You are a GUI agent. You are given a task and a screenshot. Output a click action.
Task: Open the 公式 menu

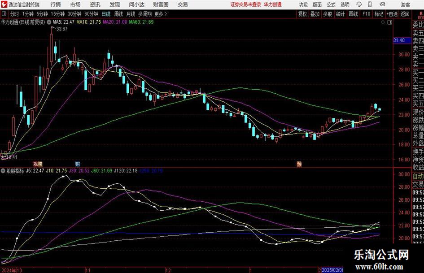(x=331, y=4)
